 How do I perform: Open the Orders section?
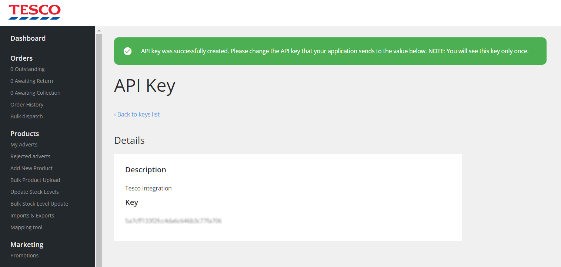coord(21,58)
